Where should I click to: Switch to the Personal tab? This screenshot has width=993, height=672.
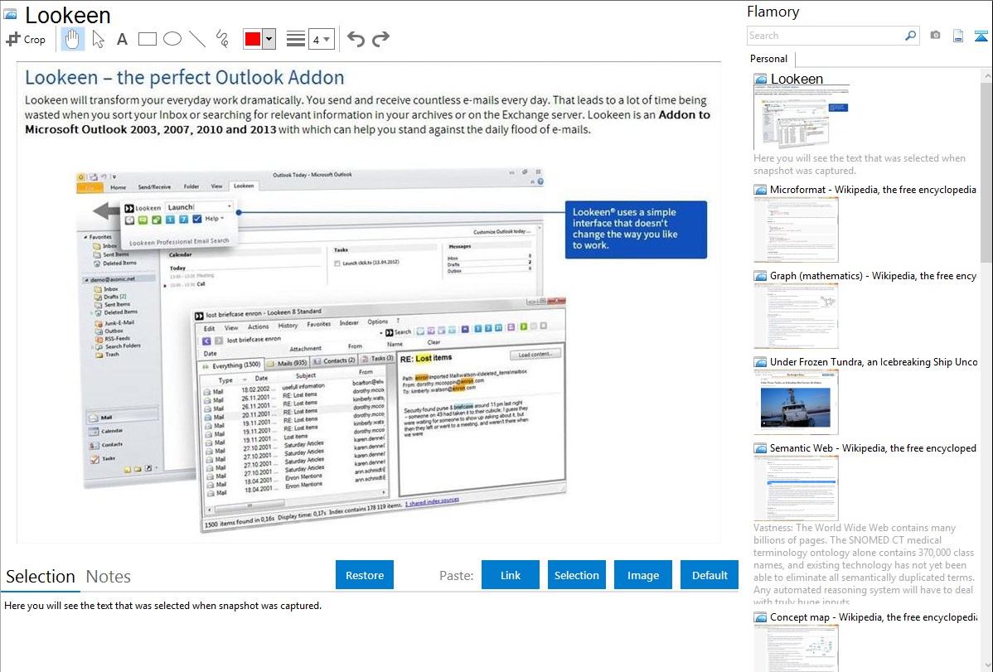pos(769,59)
